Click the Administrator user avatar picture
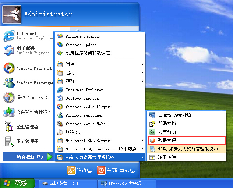Image resolution: width=233 pixels, height=188 pixels. [12, 14]
